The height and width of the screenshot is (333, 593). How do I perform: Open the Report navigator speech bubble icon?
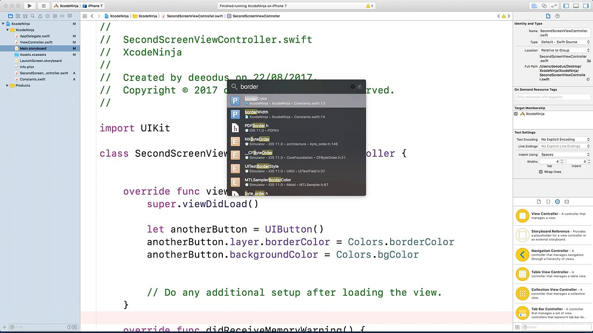(69, 16)
